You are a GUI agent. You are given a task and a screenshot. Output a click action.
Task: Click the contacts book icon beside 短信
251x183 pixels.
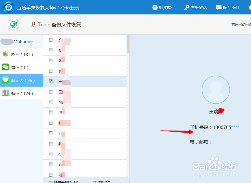pos(5,93)
